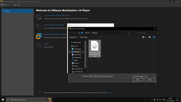This screenshot has width=181, height=102.
Task: Click Open a Virtual Machine link
Action: coord(54,25)
